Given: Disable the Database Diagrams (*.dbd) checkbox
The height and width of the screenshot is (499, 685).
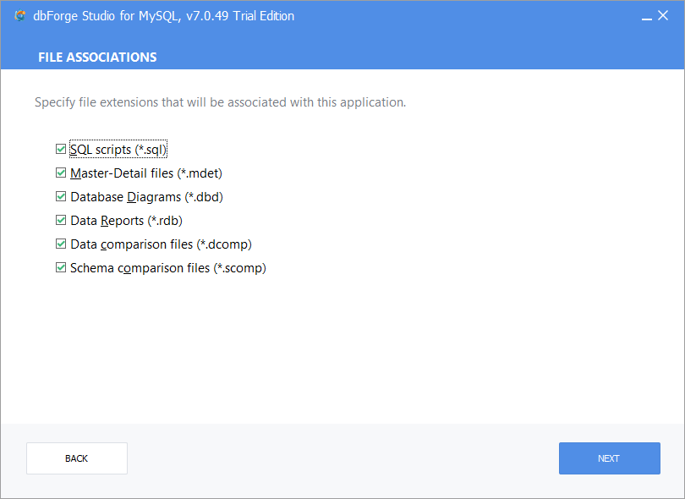Looking at the screenshot, I should pos(61,196).
